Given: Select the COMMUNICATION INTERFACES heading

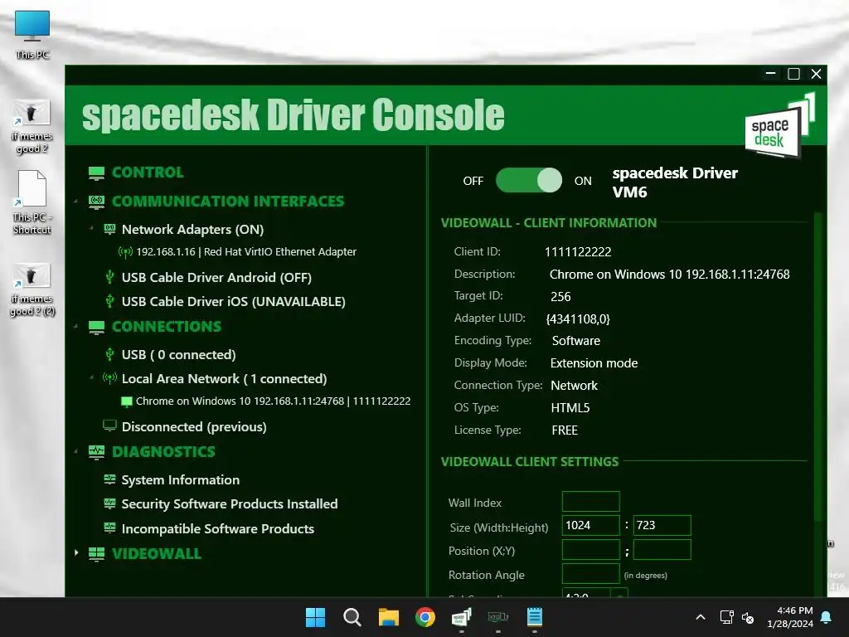Looking at the screenshot, I should [228, 202].
